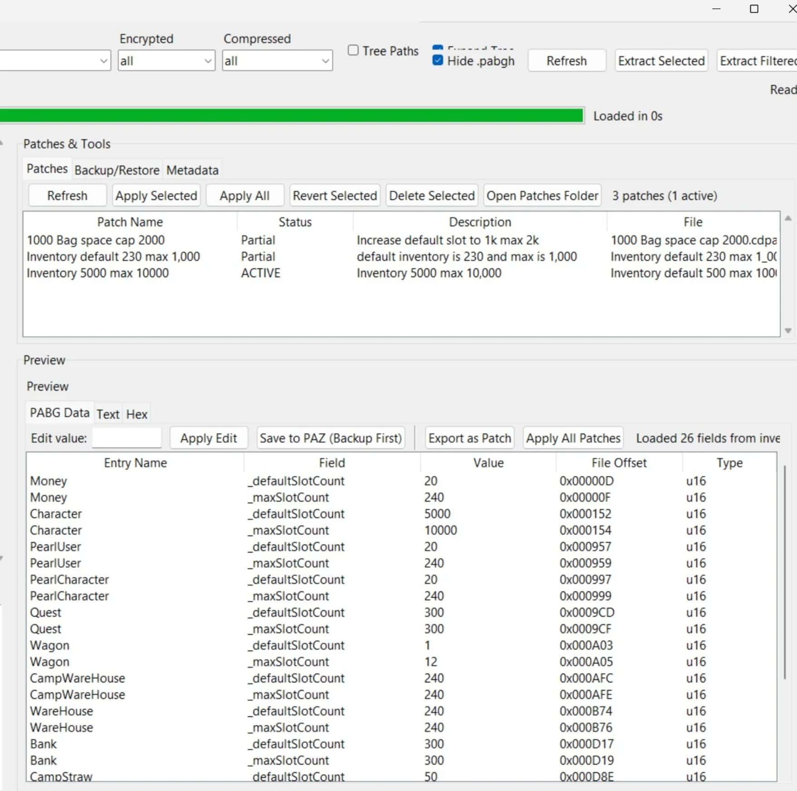Click the green loading progress bar

290,116
